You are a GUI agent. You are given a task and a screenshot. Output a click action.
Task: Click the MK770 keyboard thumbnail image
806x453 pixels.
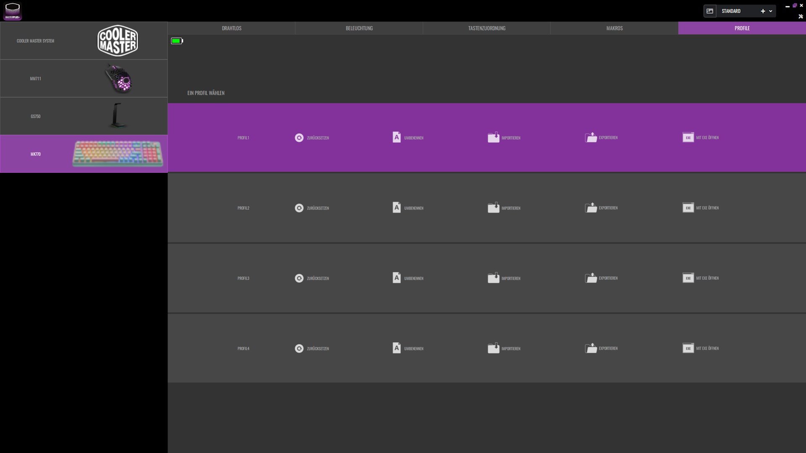[x=118, y=154]
